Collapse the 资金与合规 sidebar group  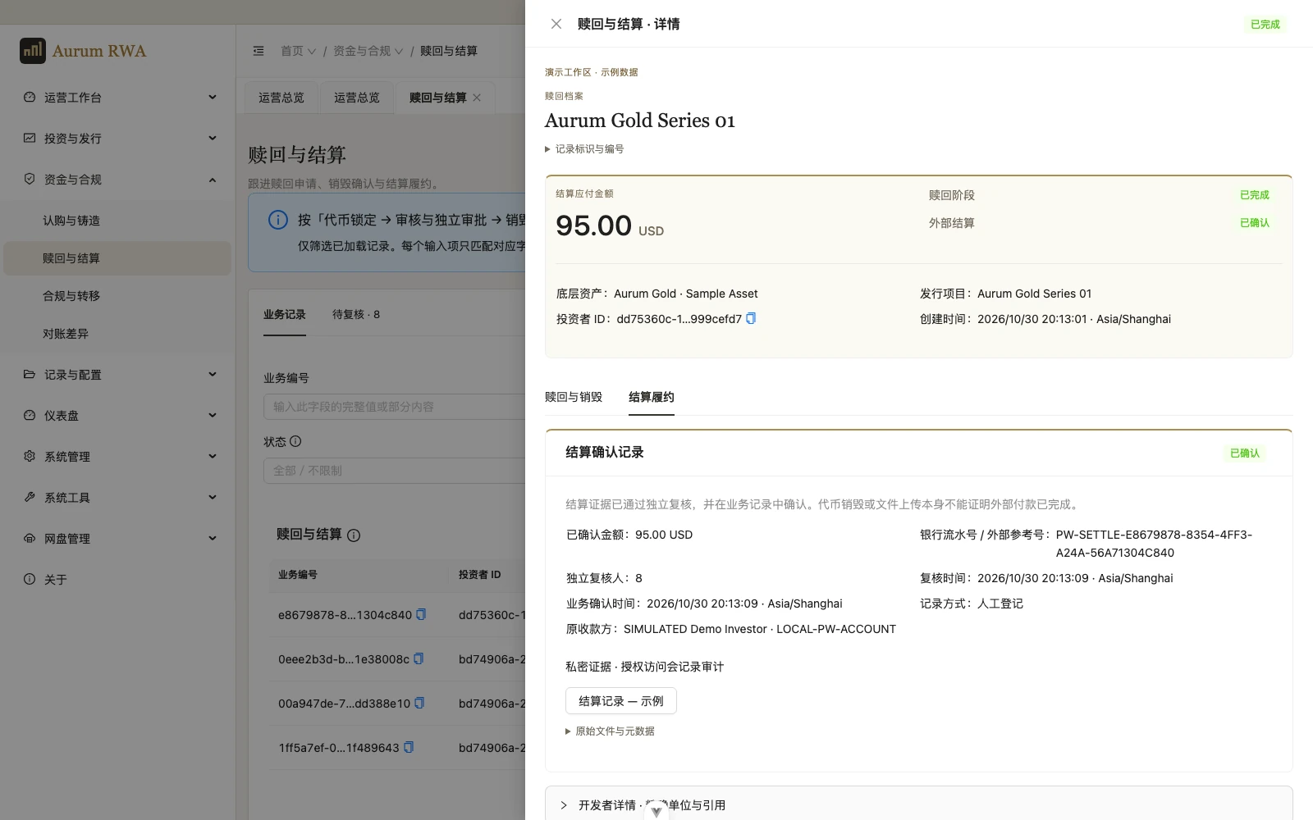[x=213, y=180]
